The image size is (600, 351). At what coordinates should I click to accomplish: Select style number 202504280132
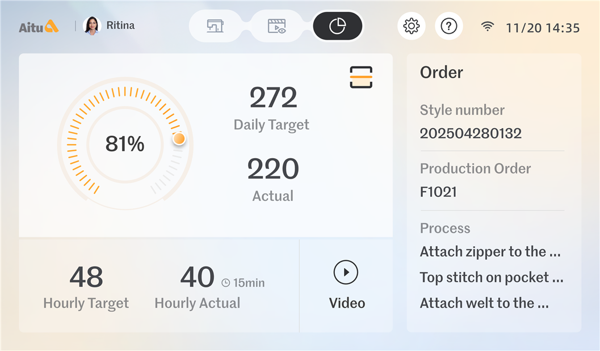tap(471, 133)
